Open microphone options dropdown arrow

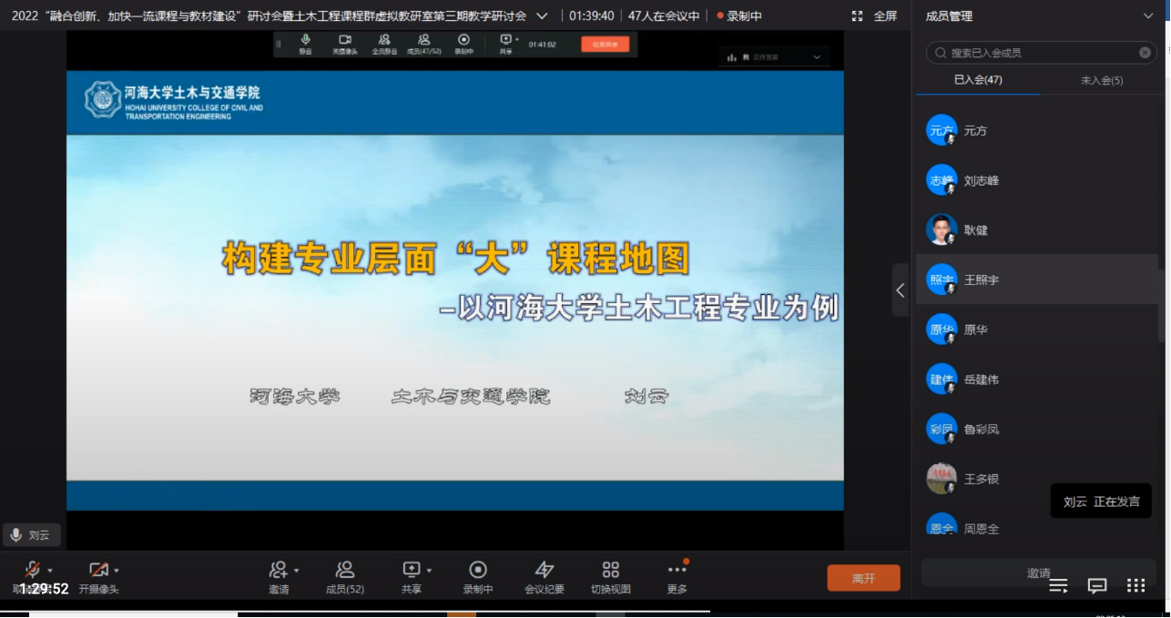[x=50, y=571]
